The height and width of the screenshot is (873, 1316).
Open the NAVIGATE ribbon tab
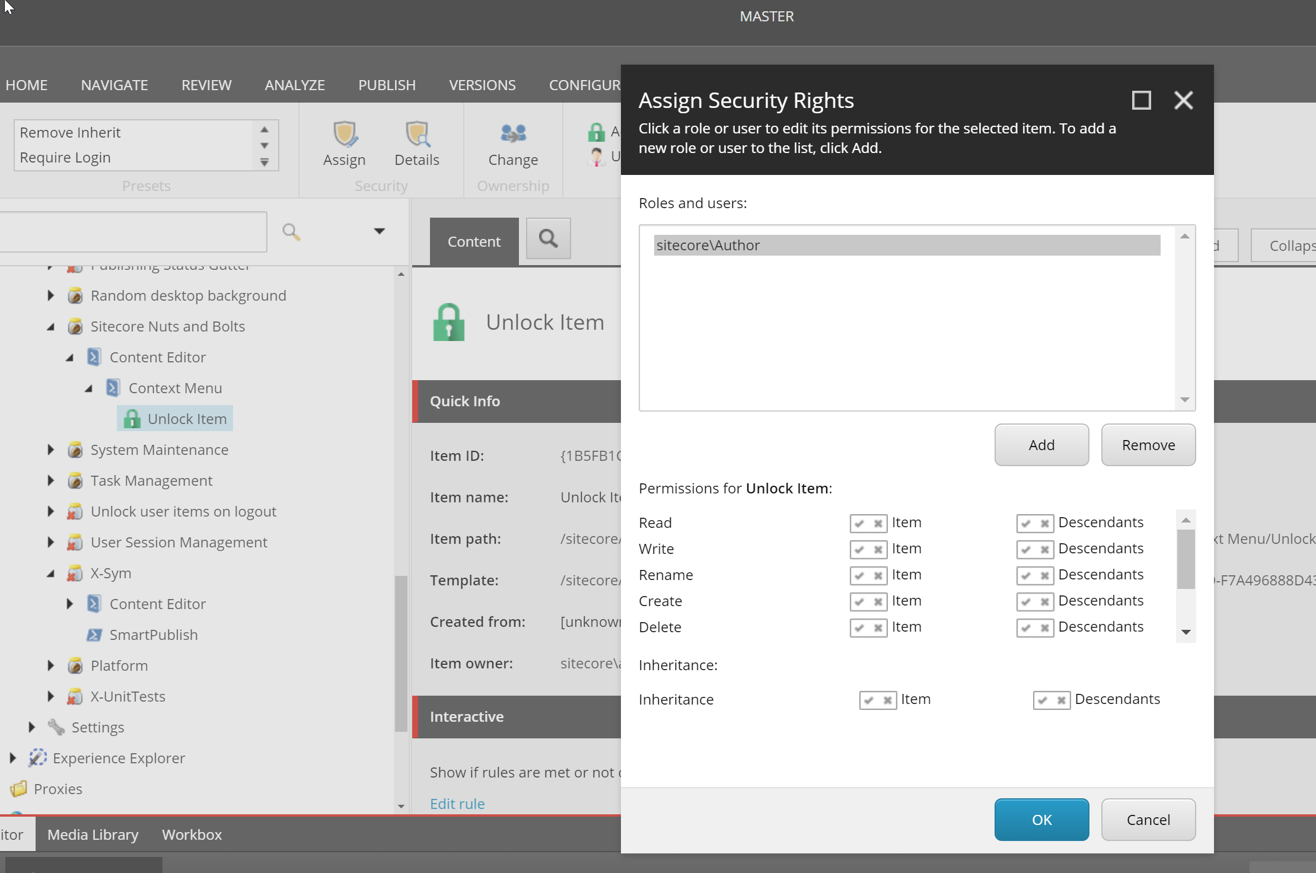point(114,85)
